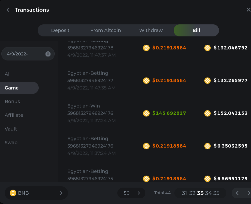
Task: Select the Bonus filter in sidebar
Action: pos(12,101)
